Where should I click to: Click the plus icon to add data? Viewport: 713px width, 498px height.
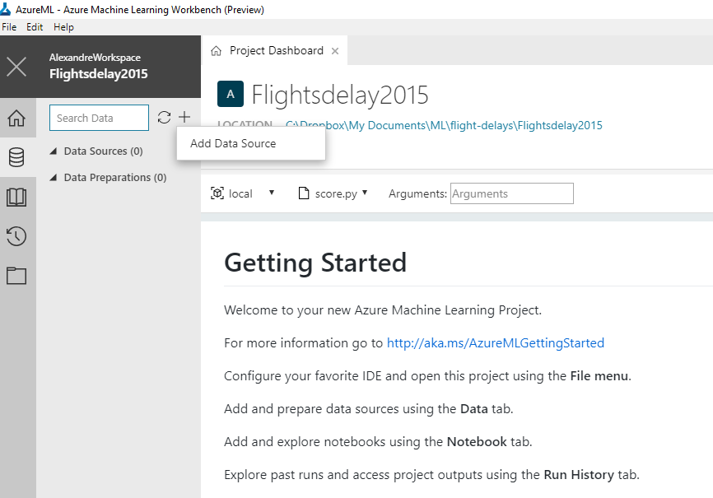tap(184, 118)
